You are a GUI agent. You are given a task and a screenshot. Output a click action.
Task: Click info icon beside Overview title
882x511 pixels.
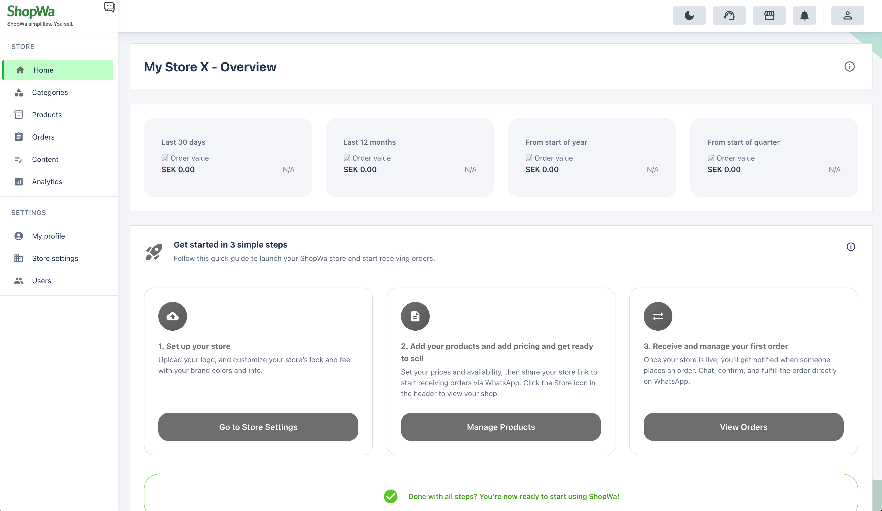(x=849, y=66)
